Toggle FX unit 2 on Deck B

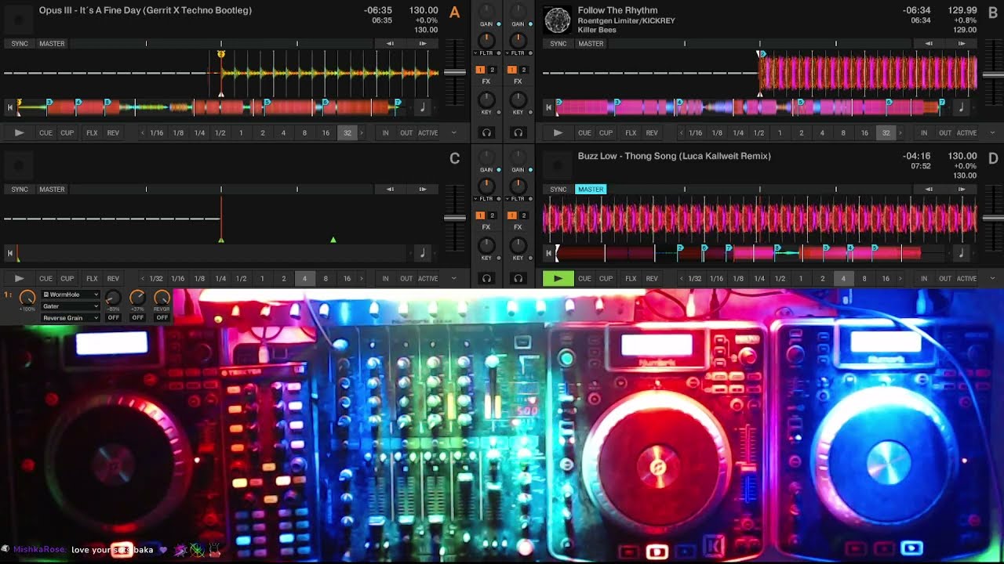pos(523,70)
